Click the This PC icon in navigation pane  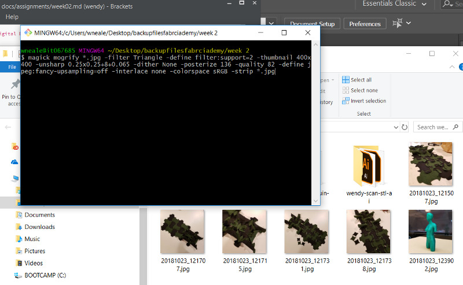[16, 178]
